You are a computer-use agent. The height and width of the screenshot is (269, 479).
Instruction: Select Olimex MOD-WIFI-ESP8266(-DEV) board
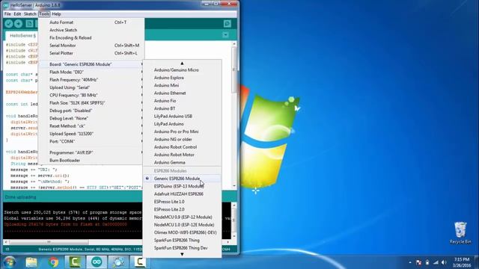[182, 232]
